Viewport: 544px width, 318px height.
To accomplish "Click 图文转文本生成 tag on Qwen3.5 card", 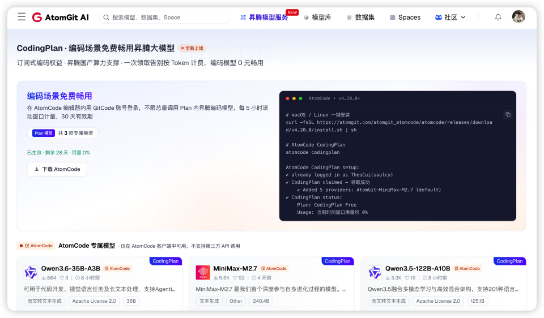I will (x=389, y=301).
